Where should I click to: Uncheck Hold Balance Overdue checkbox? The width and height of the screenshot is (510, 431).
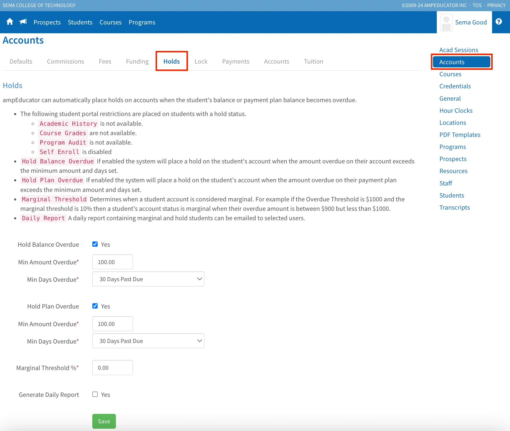click(x=95, y=244)
